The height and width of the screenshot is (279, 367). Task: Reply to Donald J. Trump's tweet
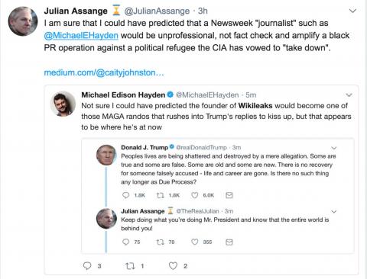[x=126, y=195]
